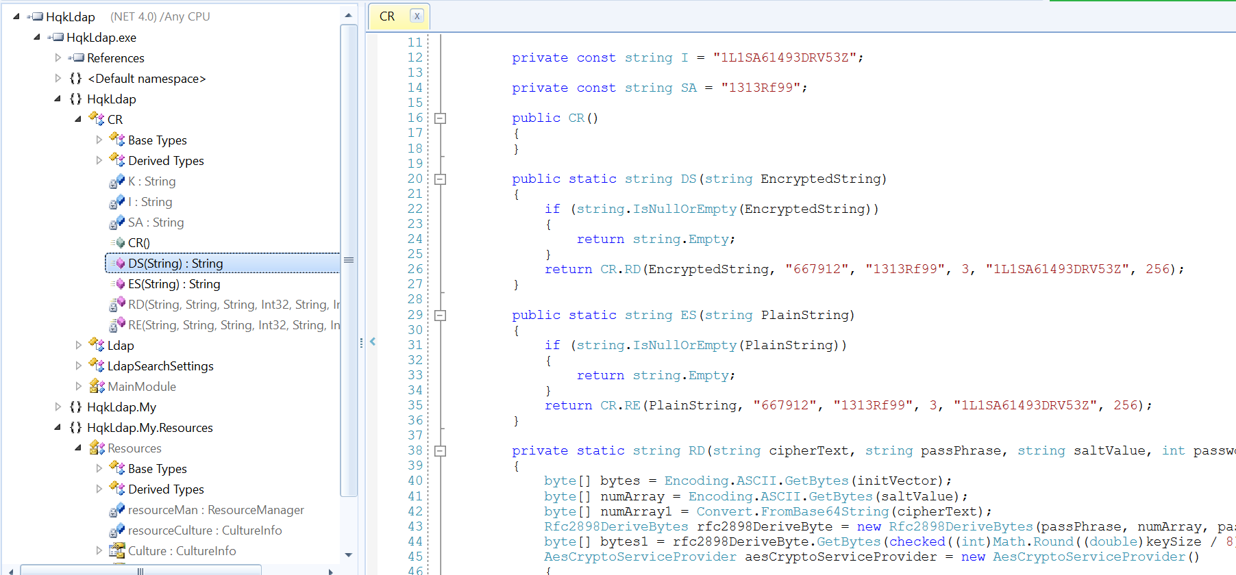The image size is (1236, 575).
Task: Fold the ES method code region
Action: 441,316
